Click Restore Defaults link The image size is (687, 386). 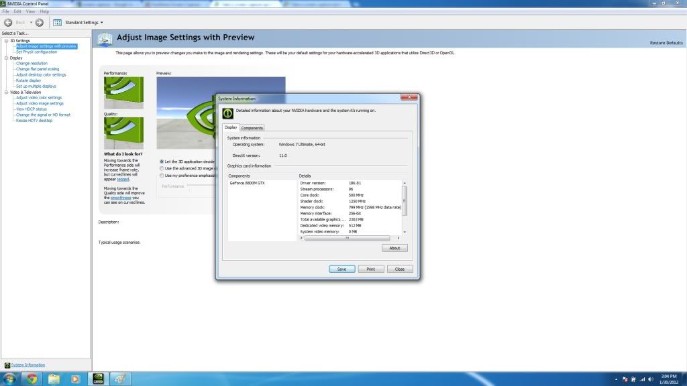point(666,43)
